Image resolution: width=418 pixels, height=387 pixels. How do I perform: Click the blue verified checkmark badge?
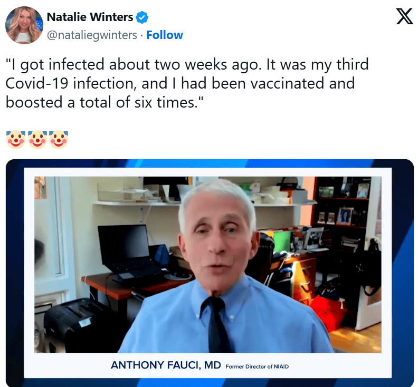[x=142, y=17]
